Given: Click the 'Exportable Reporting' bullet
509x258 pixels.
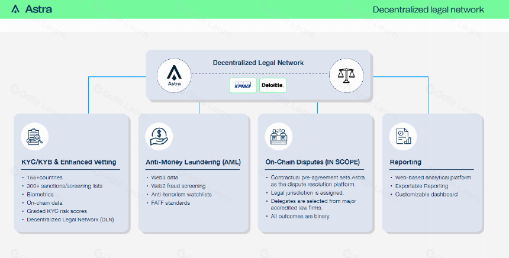Looking at the screenshot, I should point(421,186).
